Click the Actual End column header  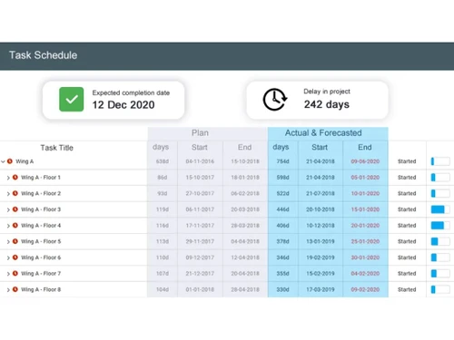[x=365, y=148]
